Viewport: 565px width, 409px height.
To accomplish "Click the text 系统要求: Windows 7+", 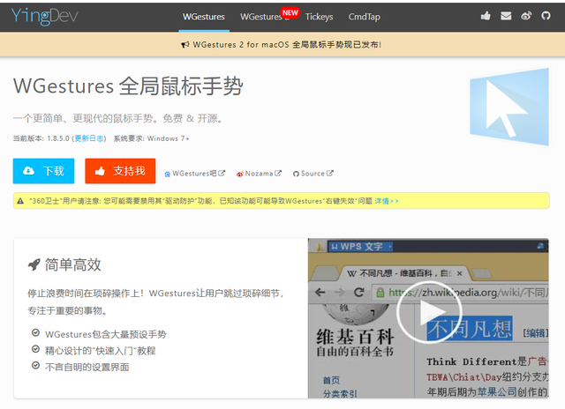I will click(151, 138).
